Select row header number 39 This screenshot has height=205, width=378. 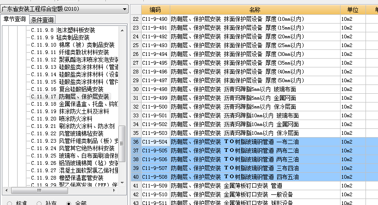pyautogui.click(x=136, y=168)
